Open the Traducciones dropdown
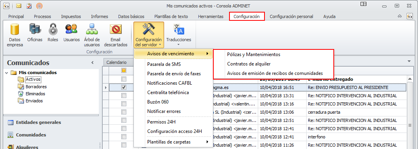 (179, 35)
